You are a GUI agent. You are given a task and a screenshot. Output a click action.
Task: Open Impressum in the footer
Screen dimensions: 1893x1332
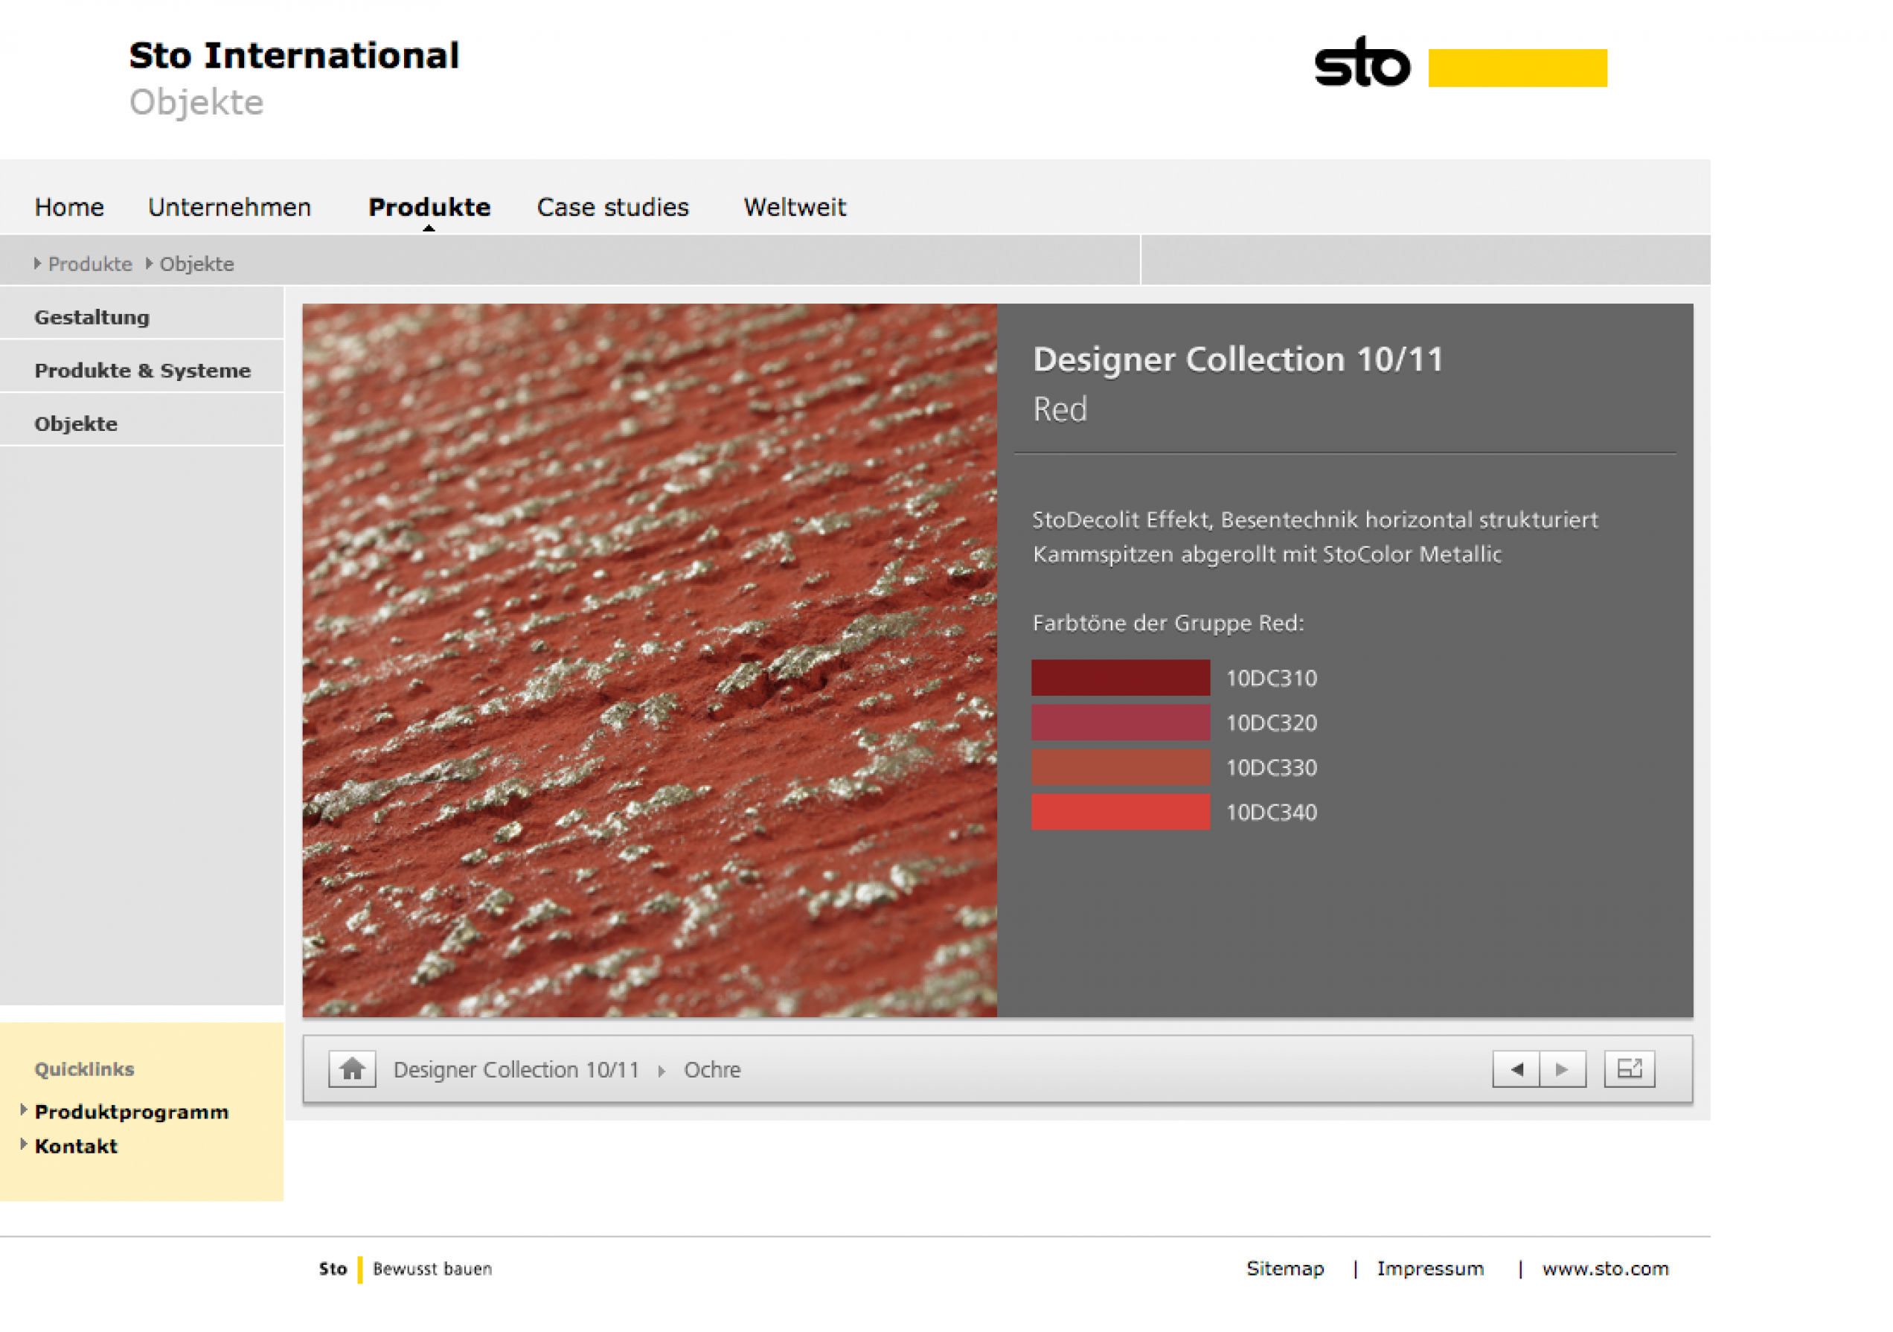click(x=1429, y=1269)
